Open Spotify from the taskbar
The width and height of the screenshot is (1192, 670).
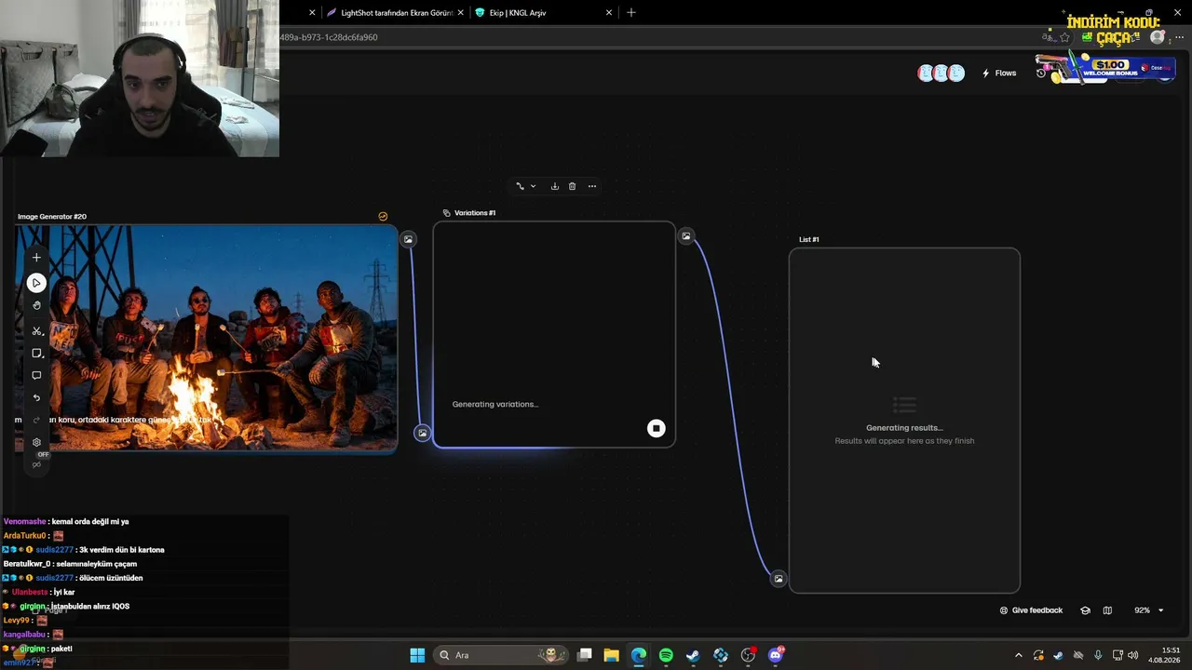pos(666,655)
